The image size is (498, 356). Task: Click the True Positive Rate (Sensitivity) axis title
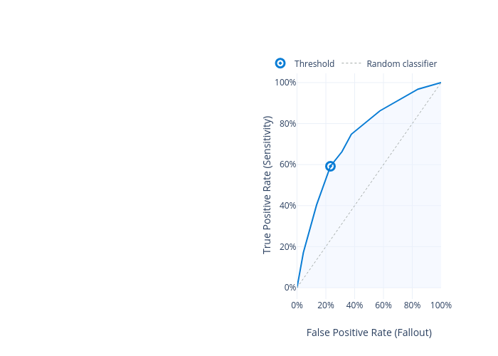click(x=267, y=184)
